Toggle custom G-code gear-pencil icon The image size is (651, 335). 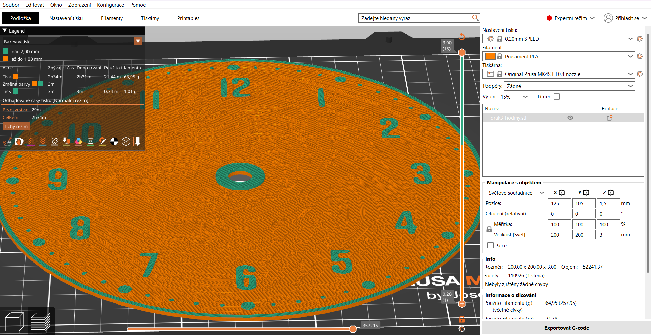coord(102,142)
